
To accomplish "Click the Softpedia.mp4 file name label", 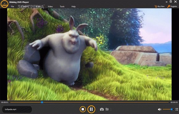I will click(x=10, y=109).
